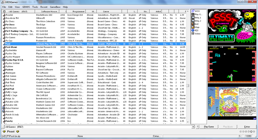Click Extras... in the status bar
Viewport: 258px width, 139px height.
(157, 136)
